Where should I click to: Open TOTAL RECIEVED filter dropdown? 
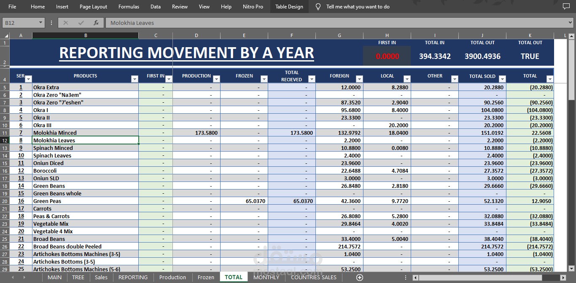(312, 79)
